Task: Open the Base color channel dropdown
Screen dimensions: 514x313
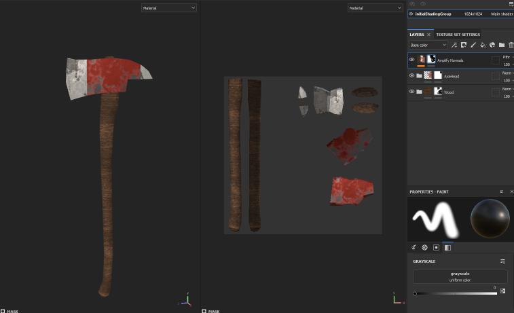Action: coord(428,45)
